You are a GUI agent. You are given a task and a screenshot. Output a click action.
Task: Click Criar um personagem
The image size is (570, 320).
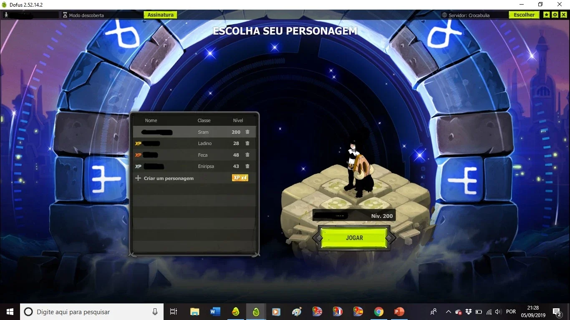(169, 178)
